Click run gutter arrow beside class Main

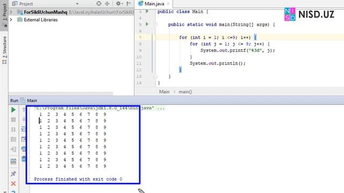pyautogui.click(x=147, y=11)
